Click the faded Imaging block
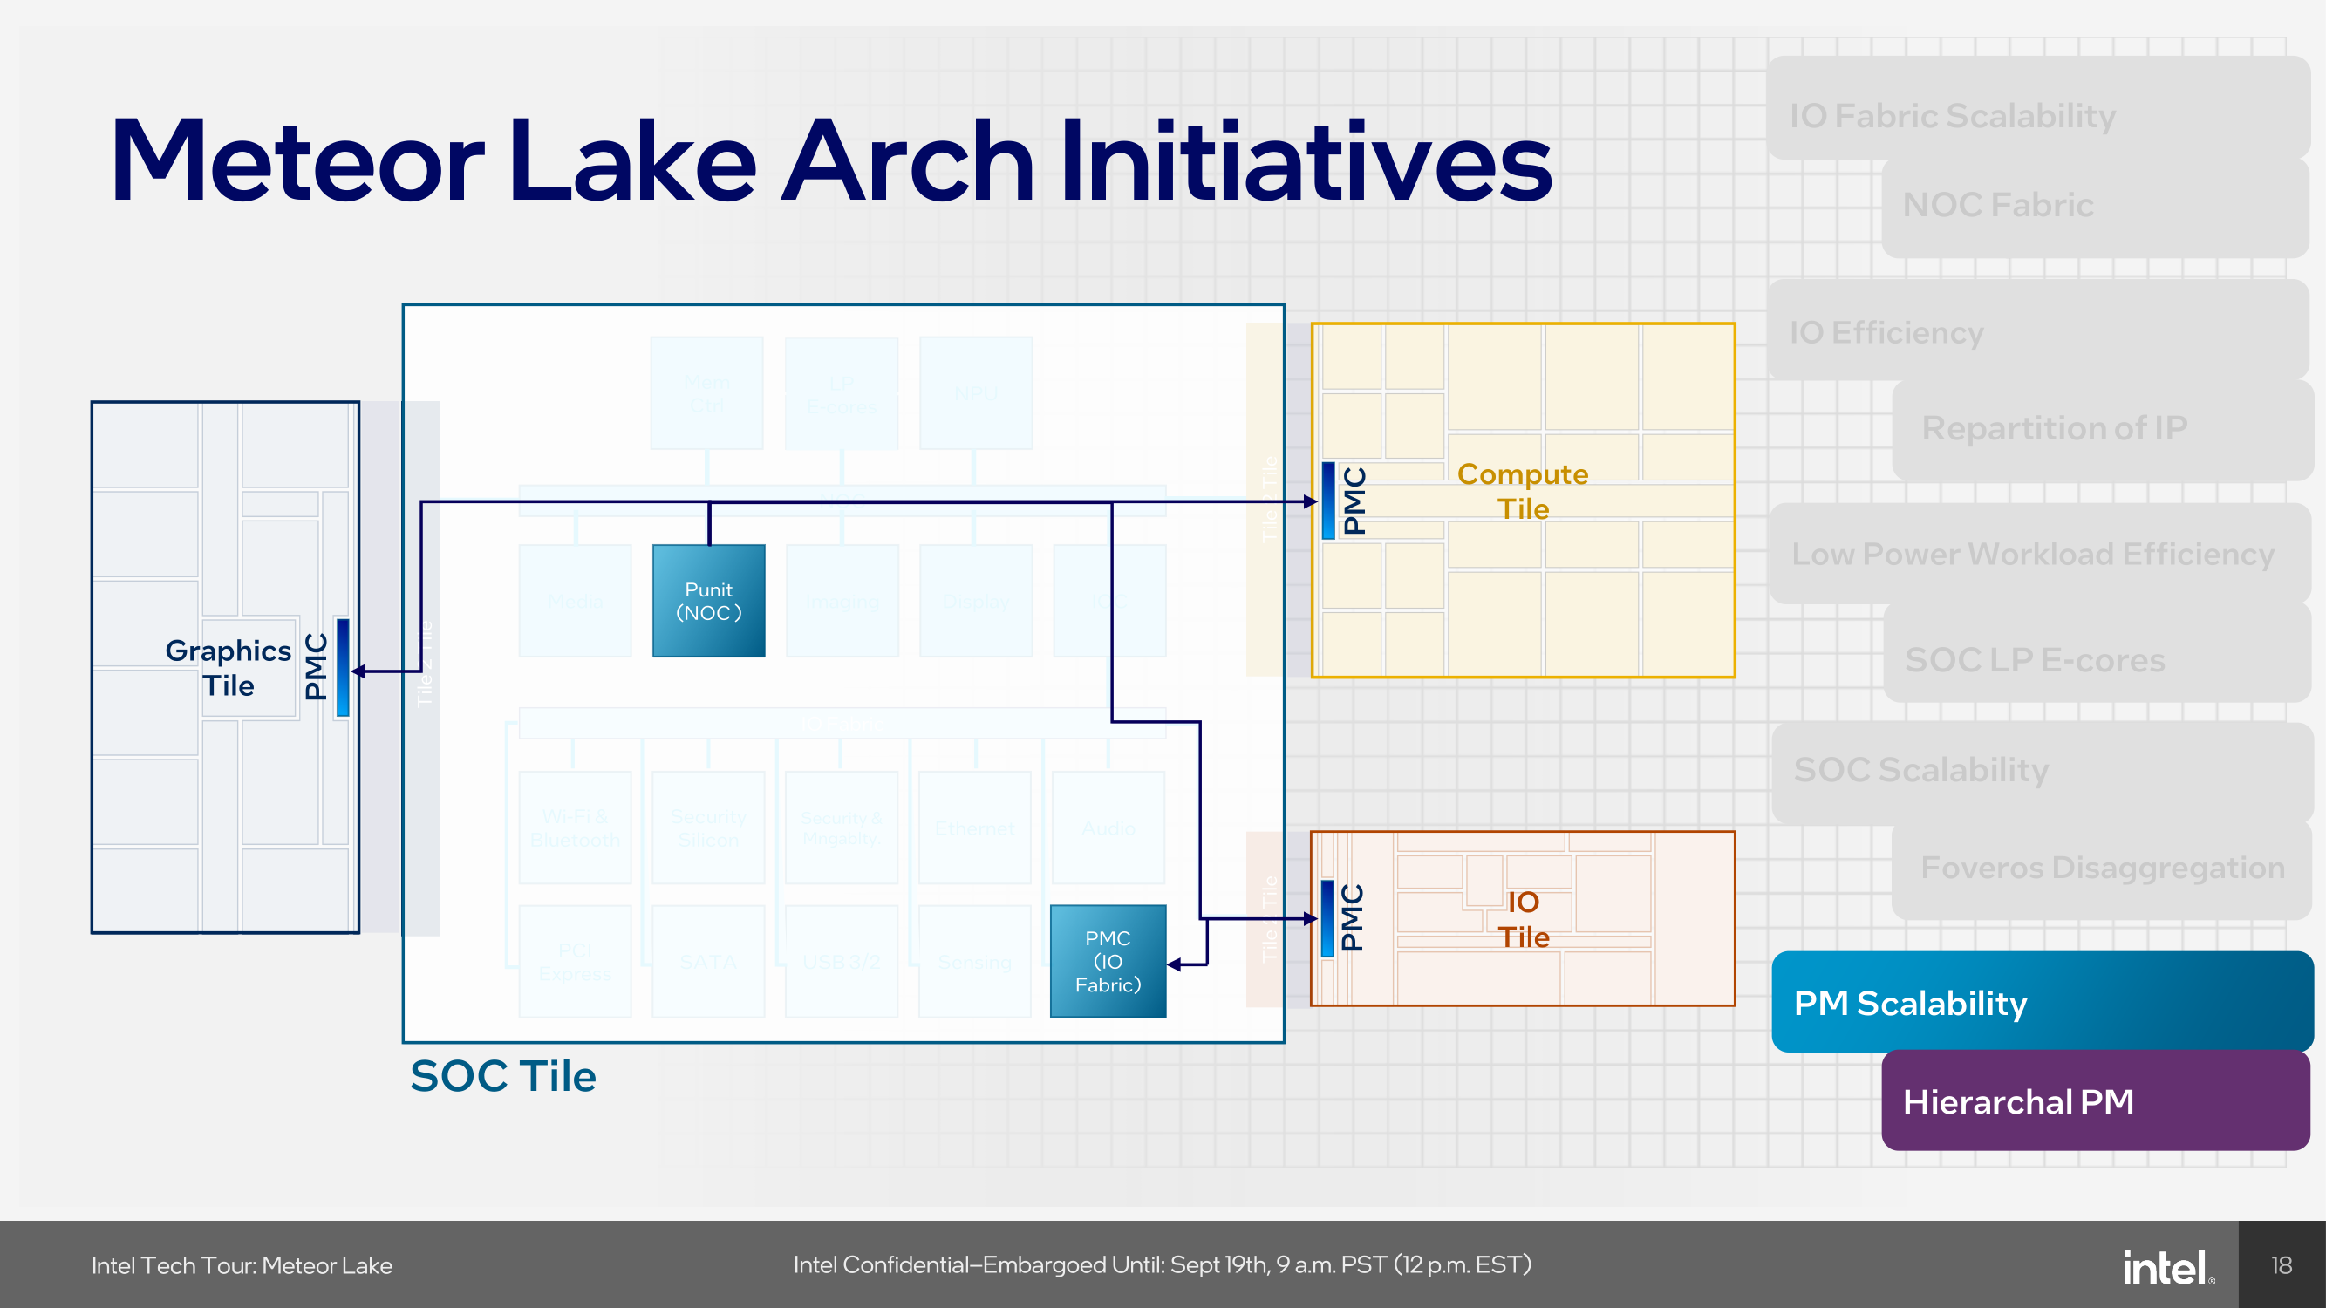2326x1308 pixels. tap(842, 600)
